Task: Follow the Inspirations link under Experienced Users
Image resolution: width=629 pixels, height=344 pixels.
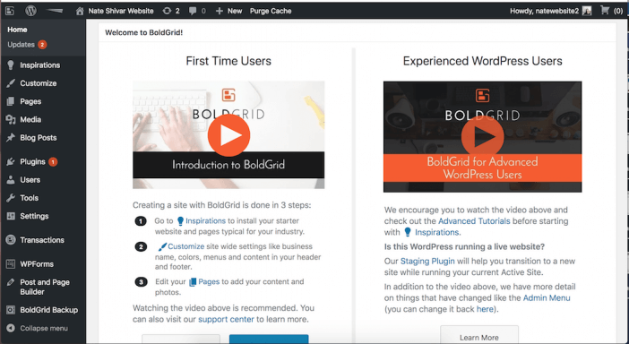Action: (x=437, y=232)
